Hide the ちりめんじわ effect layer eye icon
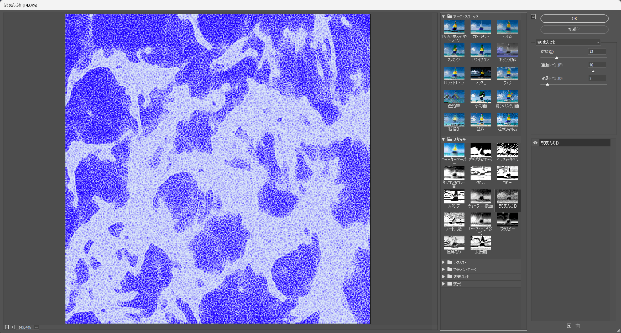 tap(535, 143)
